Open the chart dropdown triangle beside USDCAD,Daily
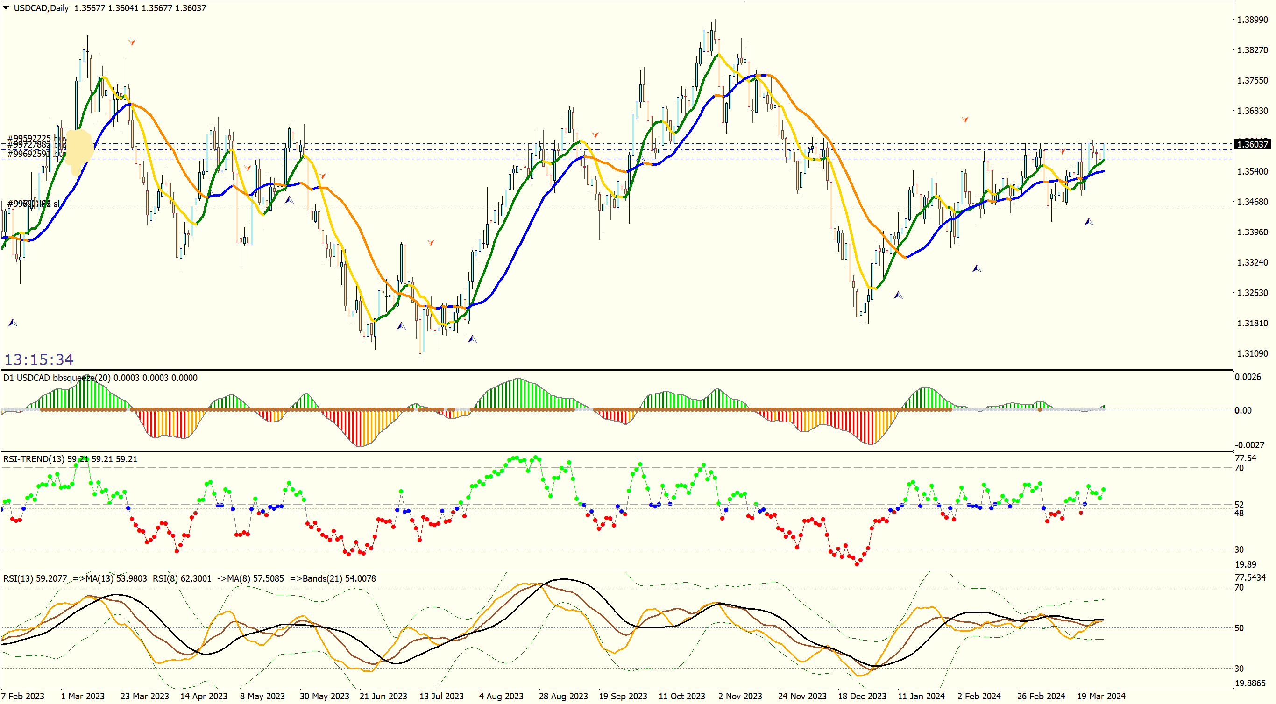This screenshot has height=704, width=1276. pos(6,7)
